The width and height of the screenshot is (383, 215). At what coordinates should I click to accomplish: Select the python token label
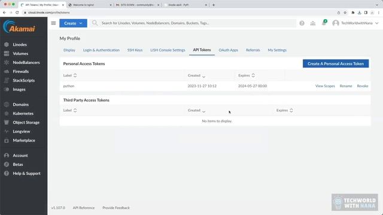point(69,86)
